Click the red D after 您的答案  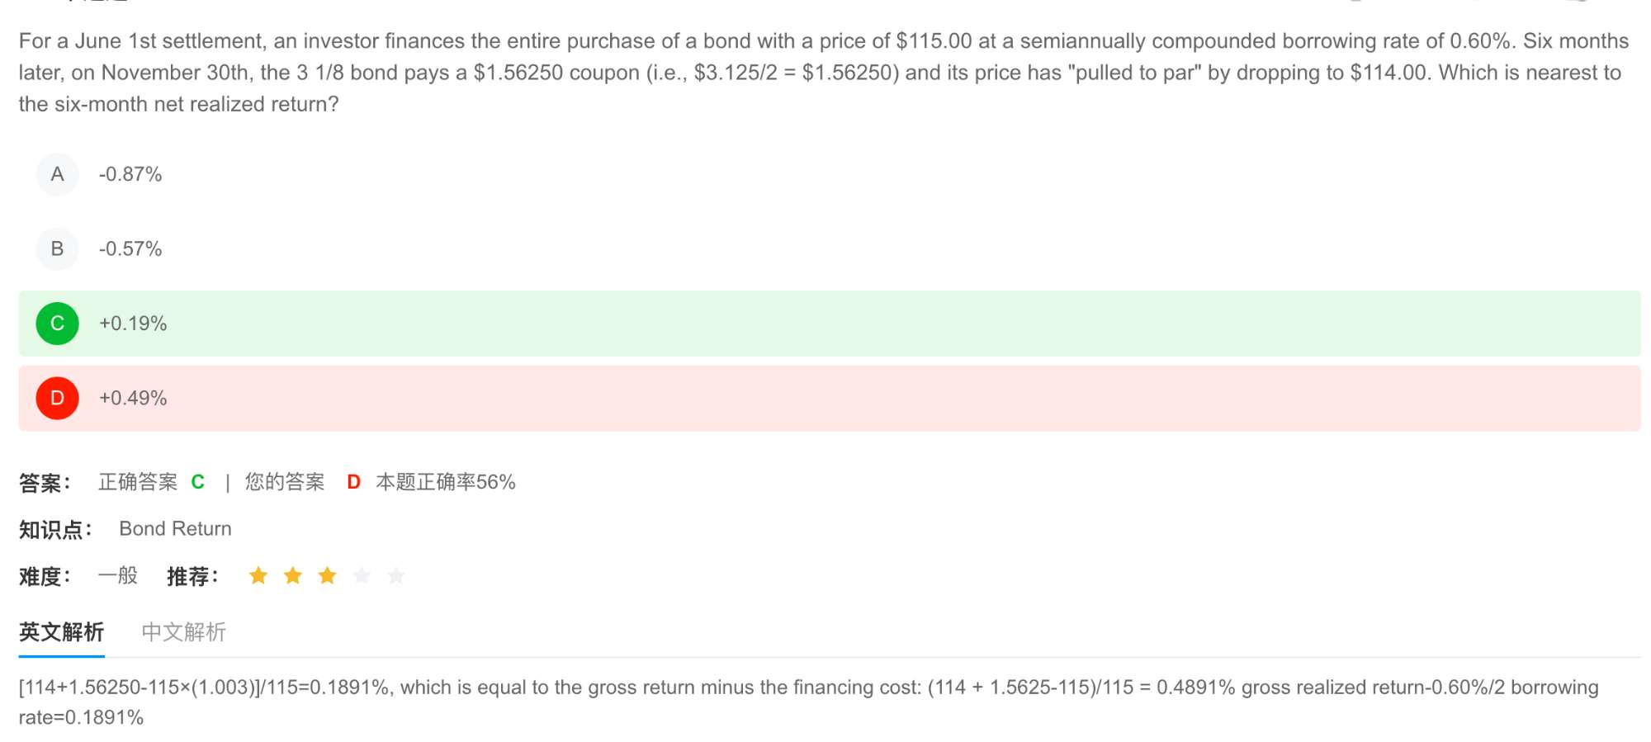point(353,482)
